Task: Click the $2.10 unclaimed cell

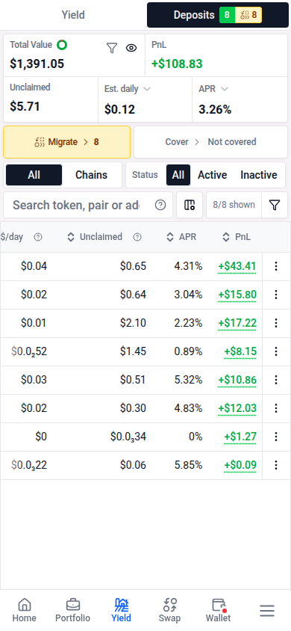Action: pyautogui.click(x=133, y=323)
